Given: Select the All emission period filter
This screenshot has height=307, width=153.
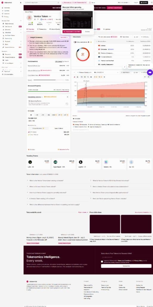Looking at the screenshot, I should coord(31,115).
